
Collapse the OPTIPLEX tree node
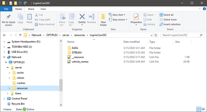(6, 62)
